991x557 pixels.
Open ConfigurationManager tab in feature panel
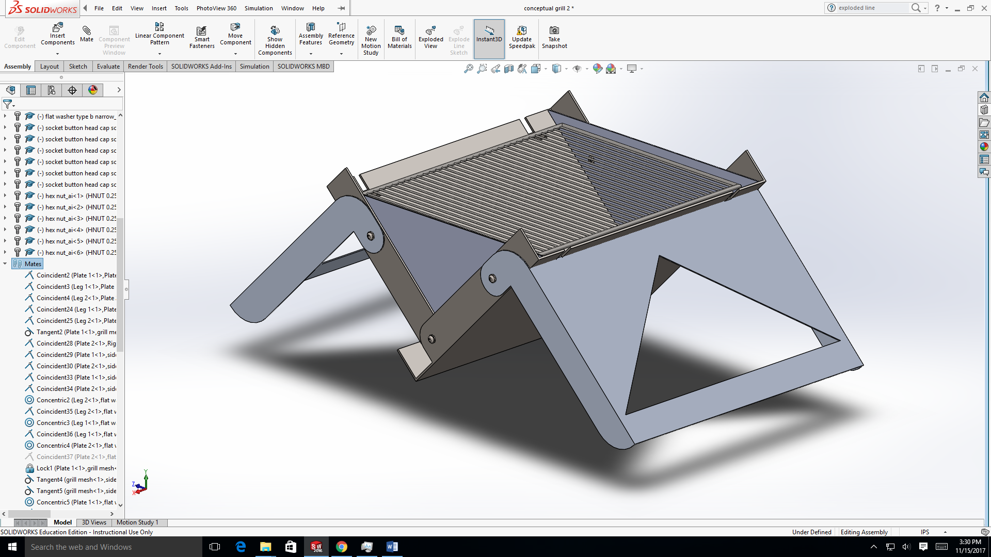(52, 90)
